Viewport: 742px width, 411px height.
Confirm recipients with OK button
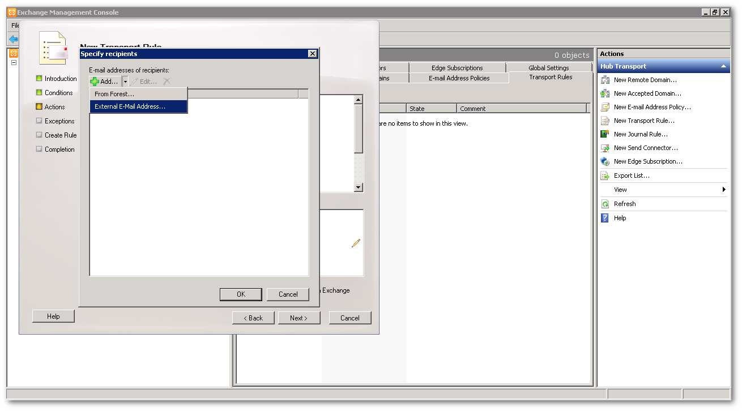[240, 294]
